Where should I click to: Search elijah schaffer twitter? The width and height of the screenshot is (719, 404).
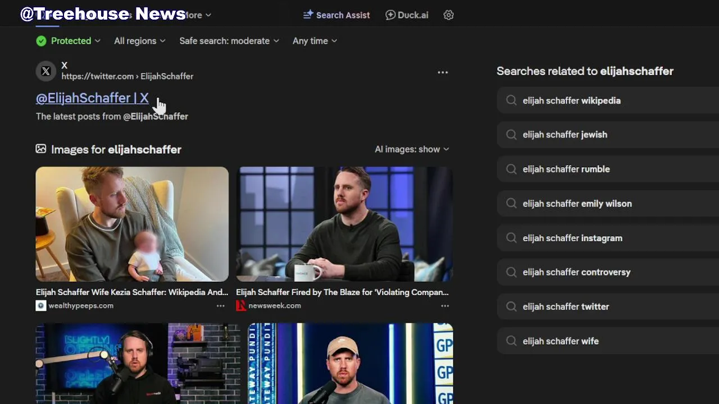[608, 306]
